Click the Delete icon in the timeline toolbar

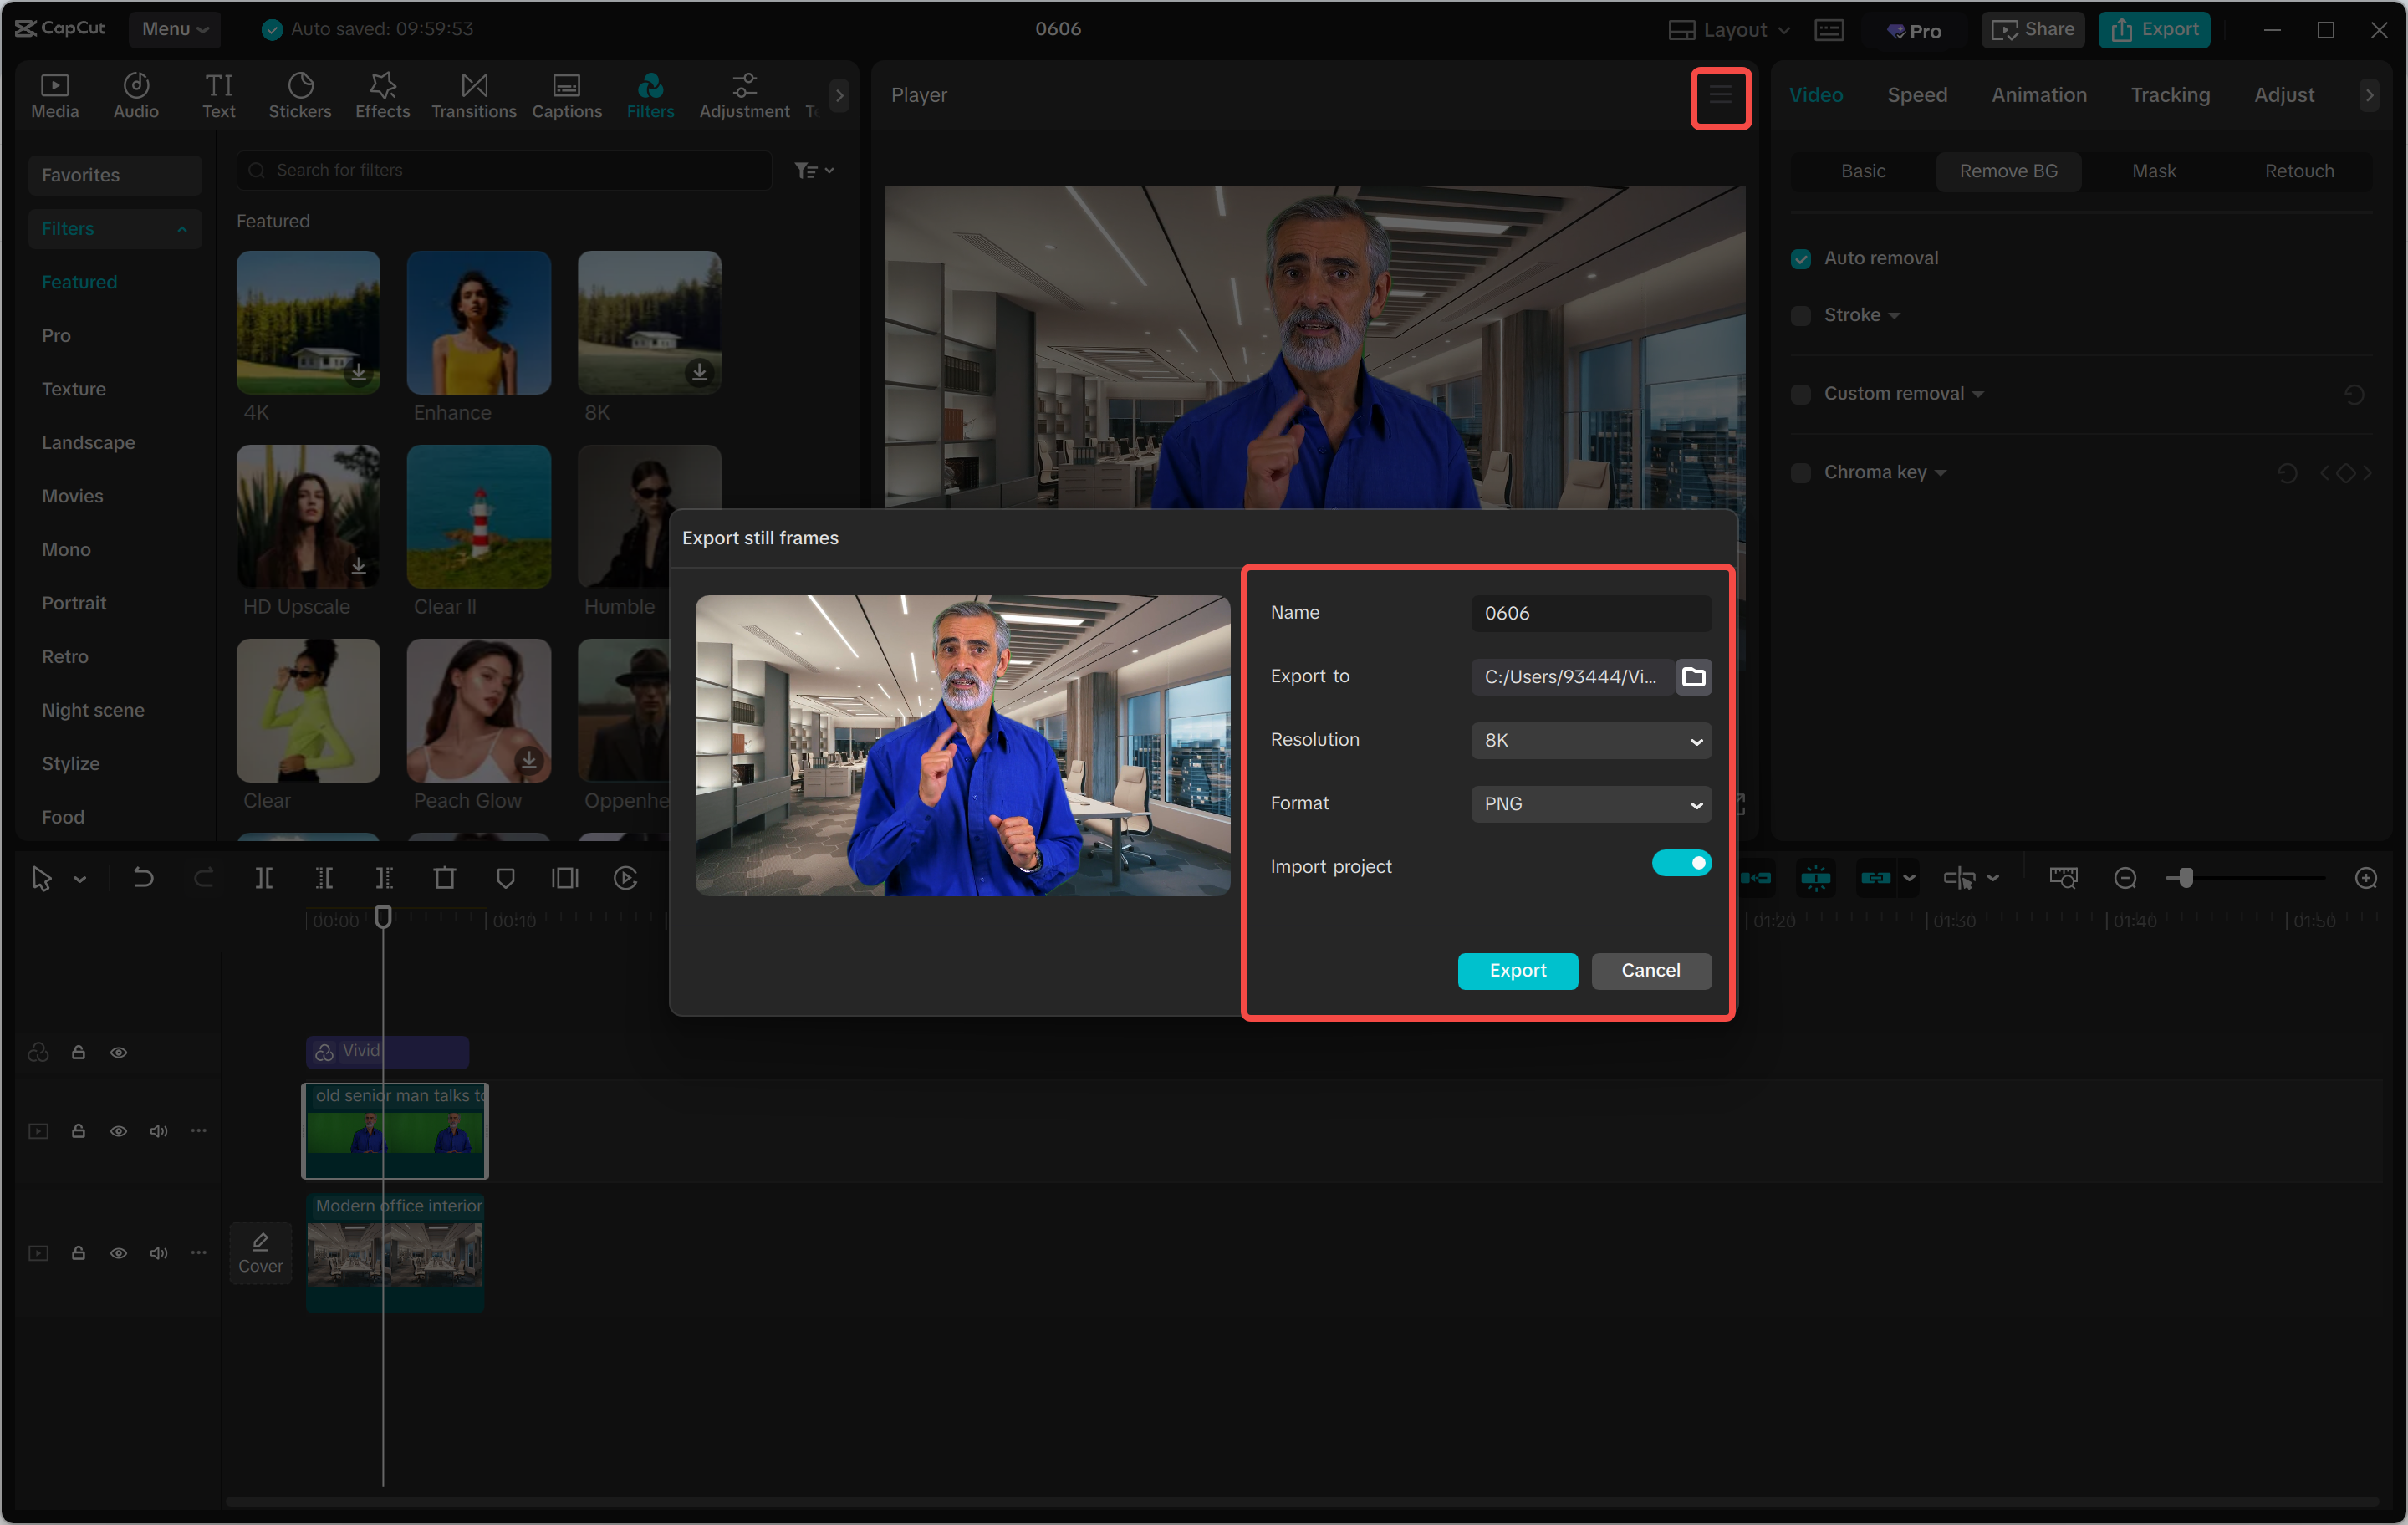pos(445,878)
